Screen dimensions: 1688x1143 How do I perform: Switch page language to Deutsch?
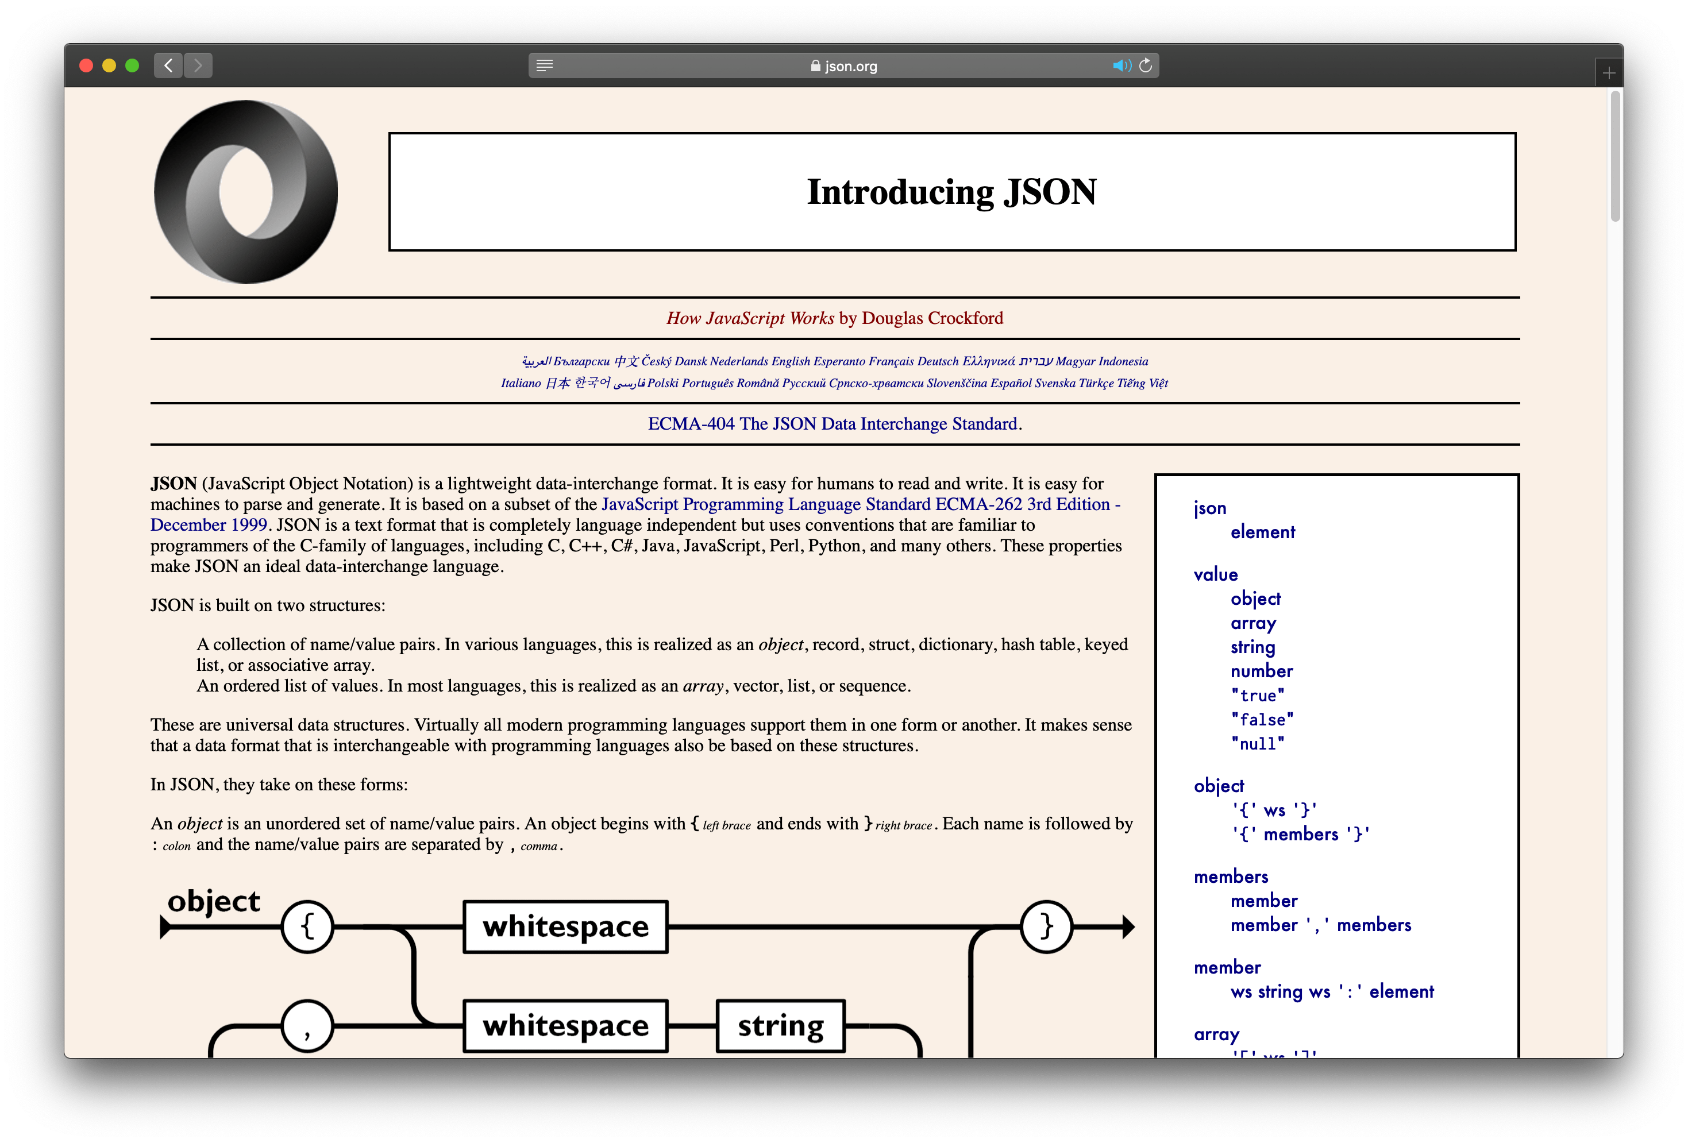[x=938, y=362]
